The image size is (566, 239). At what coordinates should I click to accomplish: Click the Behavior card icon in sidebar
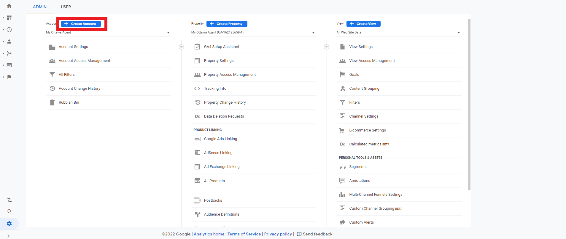coord(9,65)
